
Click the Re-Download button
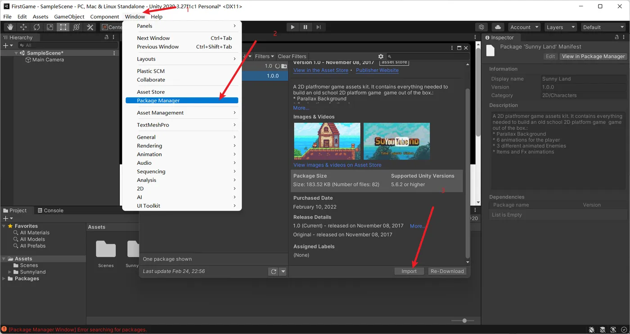point(447,272)
